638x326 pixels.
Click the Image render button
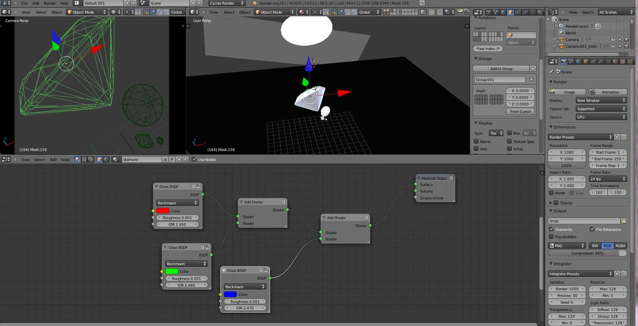tap(567, 92)
